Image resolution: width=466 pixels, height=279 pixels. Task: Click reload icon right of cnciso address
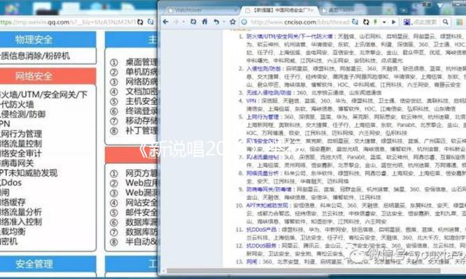pyautogui.click(x=366, y=22)
